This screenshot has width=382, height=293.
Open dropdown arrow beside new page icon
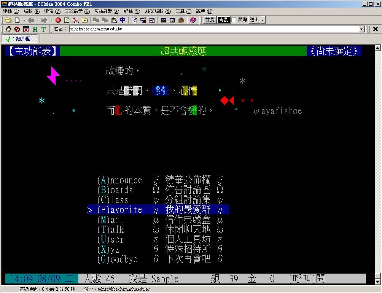24,20
